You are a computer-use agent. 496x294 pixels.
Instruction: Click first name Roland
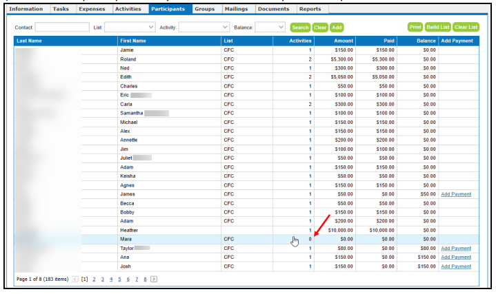pyautogui.click(x=128, y=59)
